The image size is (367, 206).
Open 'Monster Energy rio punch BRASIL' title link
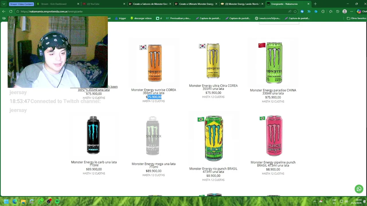[x=213, y=170]
